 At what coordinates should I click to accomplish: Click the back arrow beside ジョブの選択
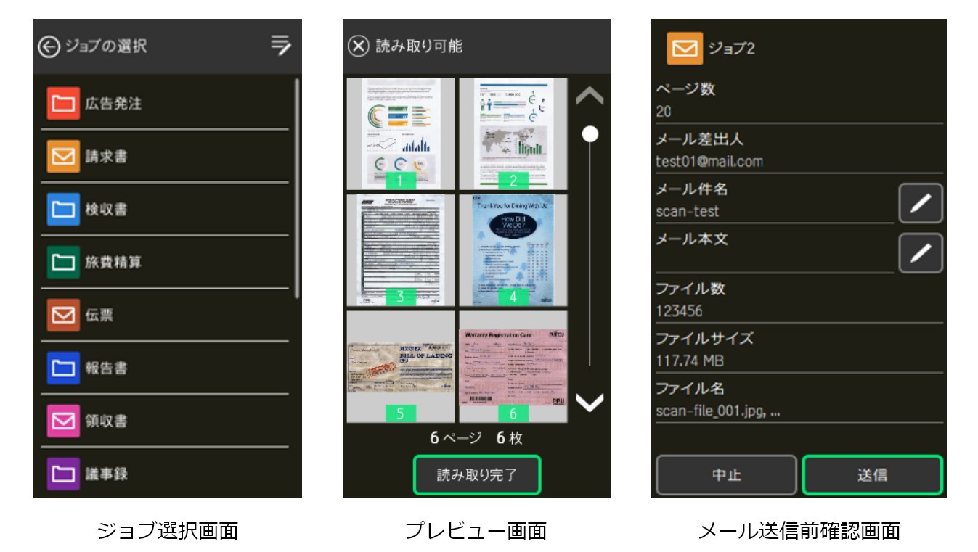click(x=49, y=46)
